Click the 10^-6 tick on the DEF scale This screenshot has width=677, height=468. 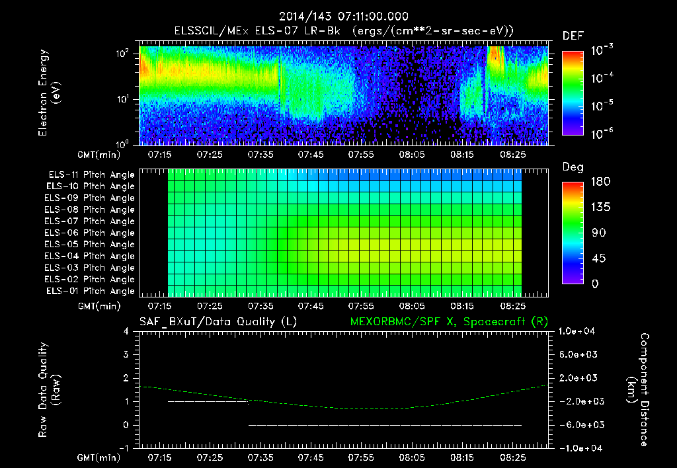tap(602, 134)
